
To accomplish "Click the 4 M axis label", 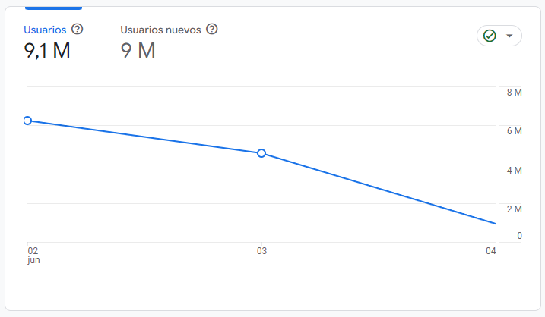I will click(514, 170).
